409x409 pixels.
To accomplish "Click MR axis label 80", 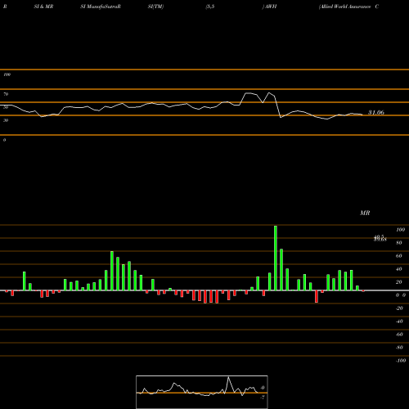I will tap(399, 243).
